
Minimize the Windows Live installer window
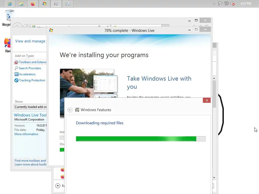point(189,30)
